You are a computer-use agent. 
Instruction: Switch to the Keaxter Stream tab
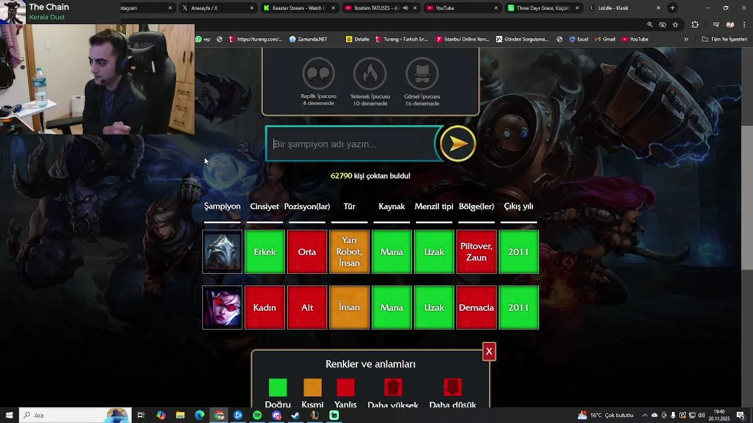click(x=299, y=8)
